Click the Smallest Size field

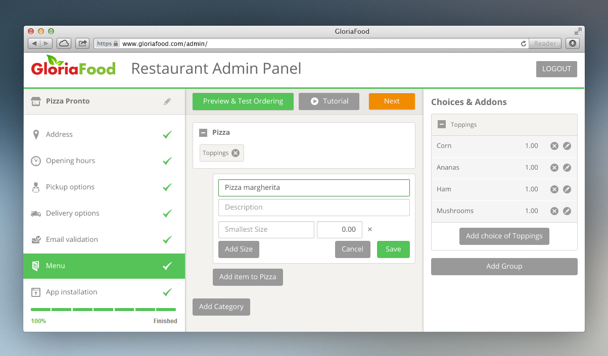266,230
